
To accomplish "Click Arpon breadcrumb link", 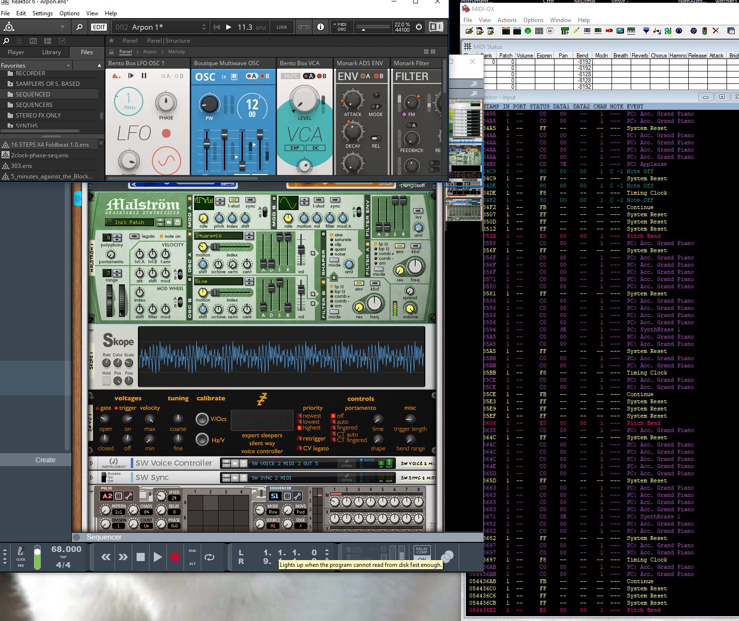I will (x=150, y=52).
